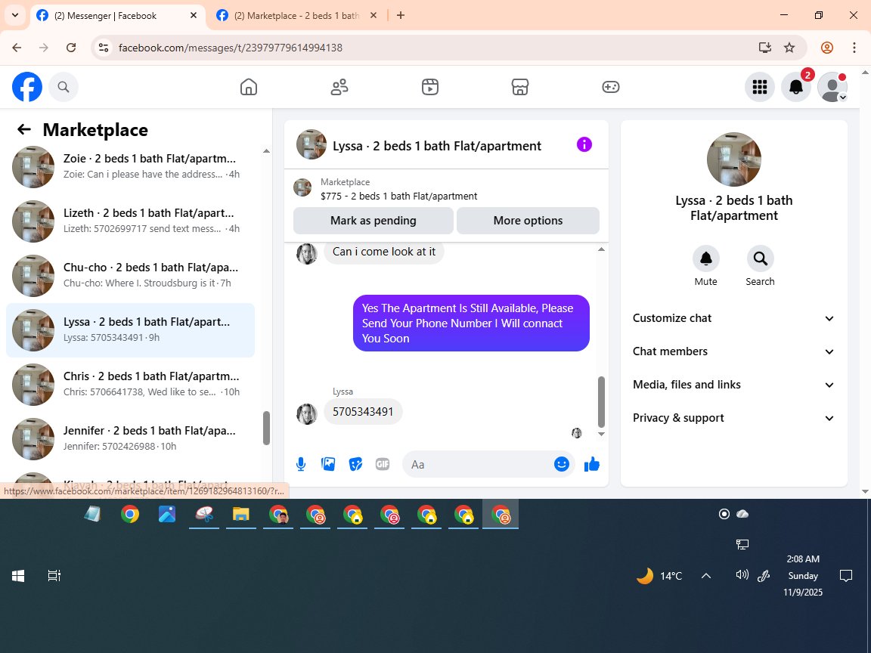Open conversation information purple icon
871x653 pixels.
tap(584, 145)
